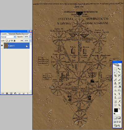Screen dimensions: 124x130
Task: Toggle the lock all padlock
Action: pos(15,41)
